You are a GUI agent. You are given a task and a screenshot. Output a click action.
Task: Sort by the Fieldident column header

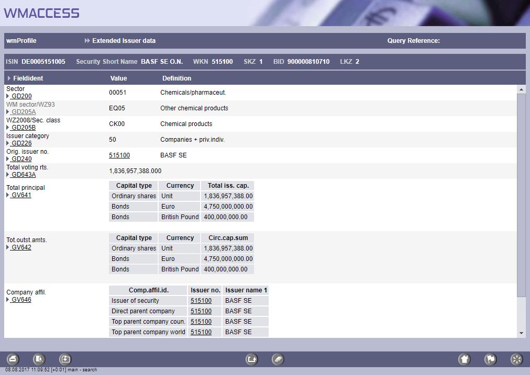(x=28, y=78)
